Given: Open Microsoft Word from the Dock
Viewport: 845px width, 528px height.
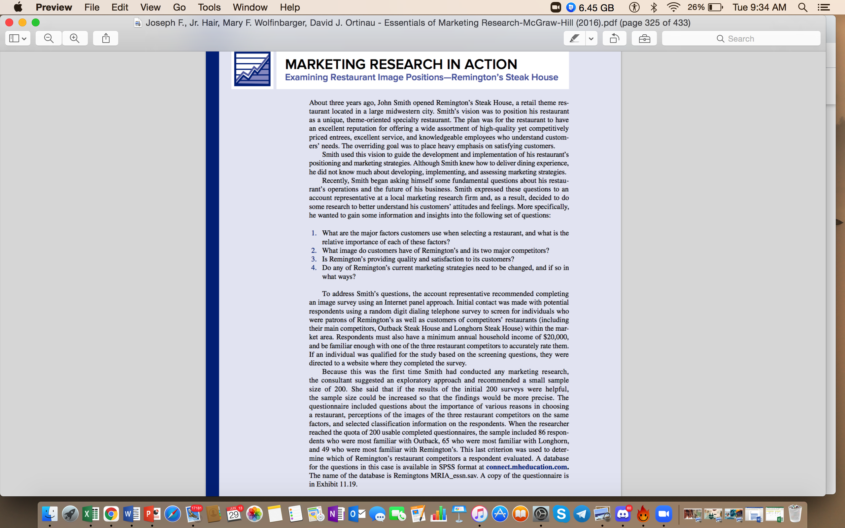Looking at the screenshot, I should pyautogui.click(x=132, y=514).
